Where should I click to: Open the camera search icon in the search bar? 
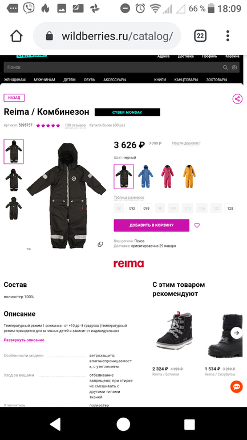point(234,67)
